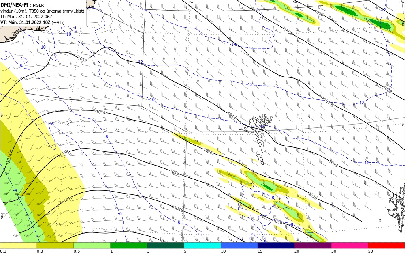
Task: Click the '1006' isobar label
Action: (x=319, y=13)
